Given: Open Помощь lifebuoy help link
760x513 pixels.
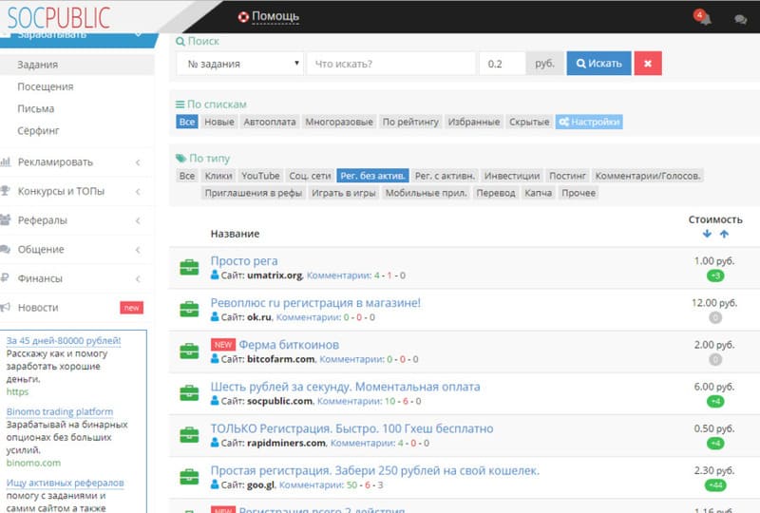Looking at the screenshot, I should point(268,16).
